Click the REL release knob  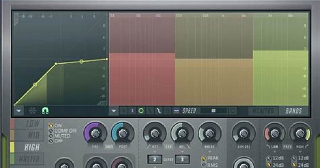[182, 133]
